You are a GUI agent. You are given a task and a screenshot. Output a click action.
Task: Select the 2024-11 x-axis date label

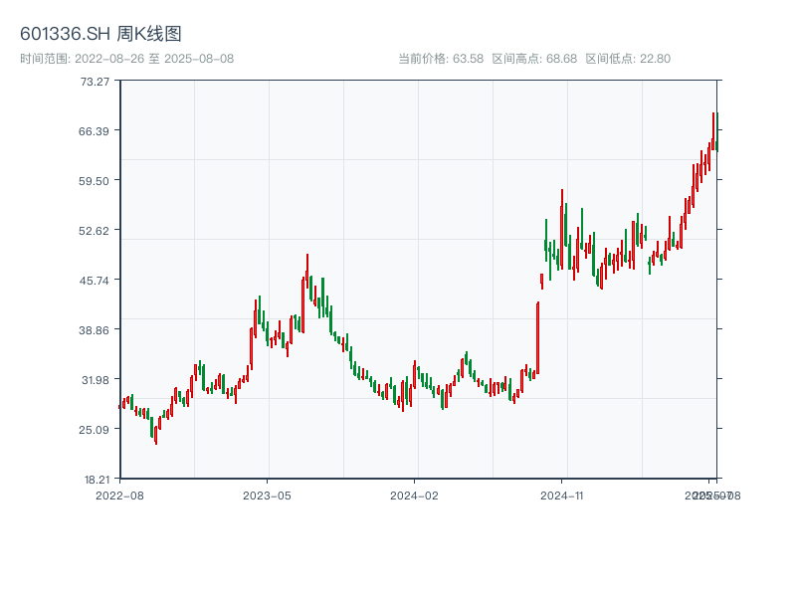(561, 495)
